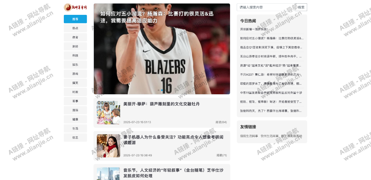This screenshot has width=371, height=180.
Task: Open the 体育 category
Action: [x=75, y=37]
